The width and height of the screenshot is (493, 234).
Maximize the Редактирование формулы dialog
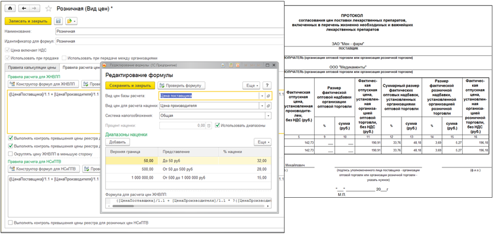pos(267,65)
